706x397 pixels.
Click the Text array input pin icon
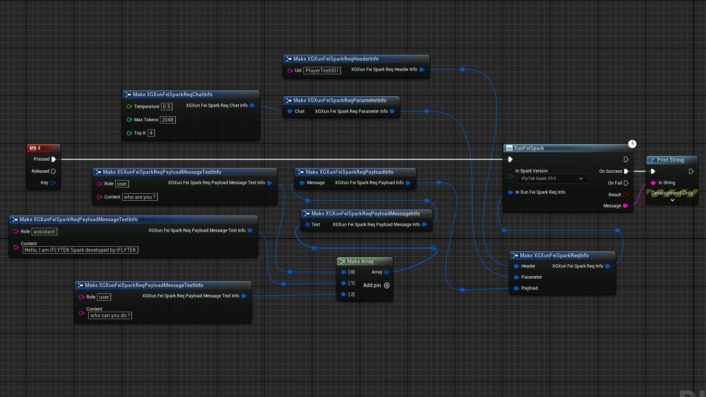[x=307, y=225]
